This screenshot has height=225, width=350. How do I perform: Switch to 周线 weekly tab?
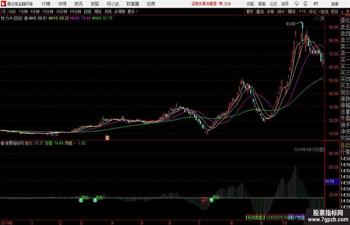coord(98,12)
